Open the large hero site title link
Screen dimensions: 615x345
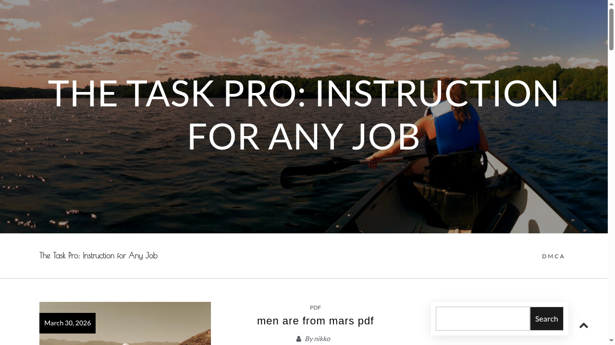(x=304, y=114)
